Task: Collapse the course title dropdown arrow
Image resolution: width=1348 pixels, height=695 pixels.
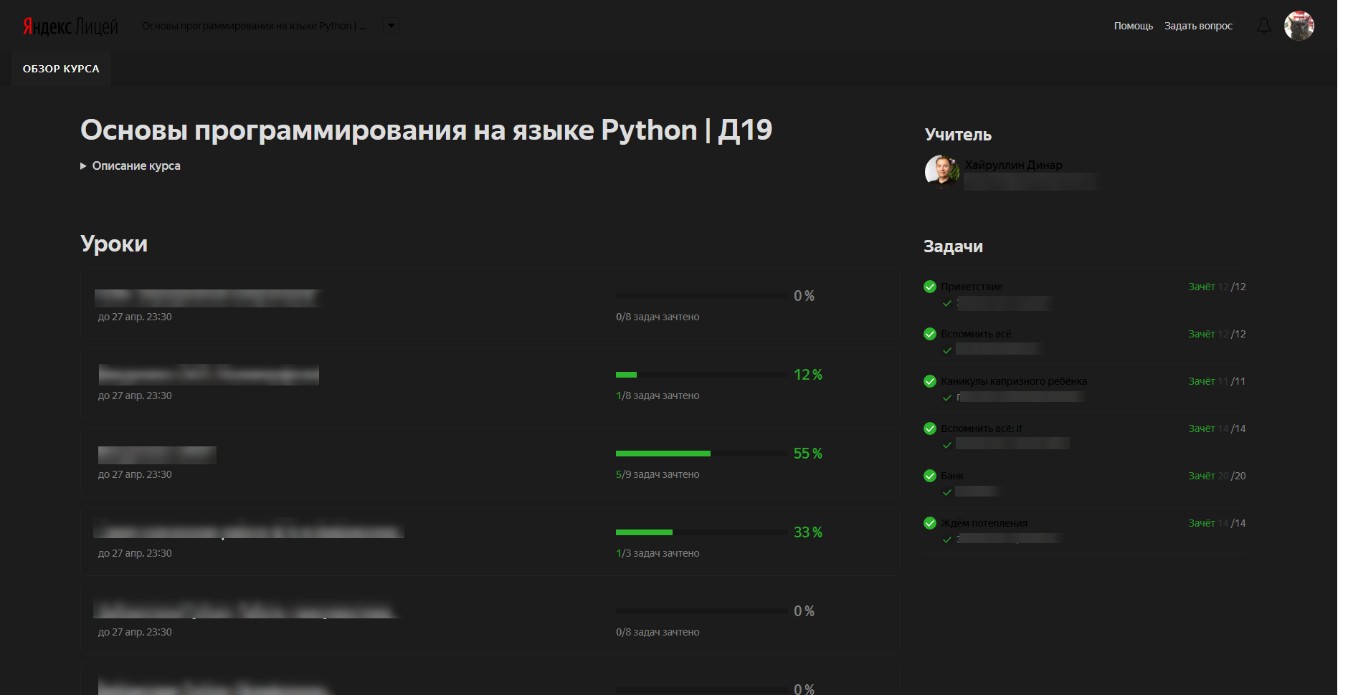Action: pyautogui.click(x=391, y=25)
